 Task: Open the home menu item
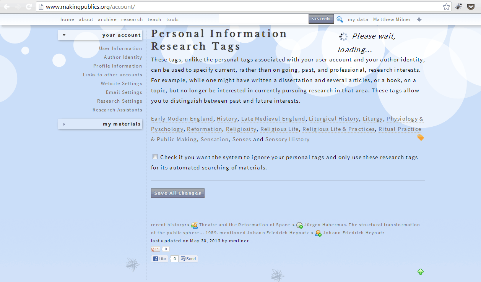(67, 19)
